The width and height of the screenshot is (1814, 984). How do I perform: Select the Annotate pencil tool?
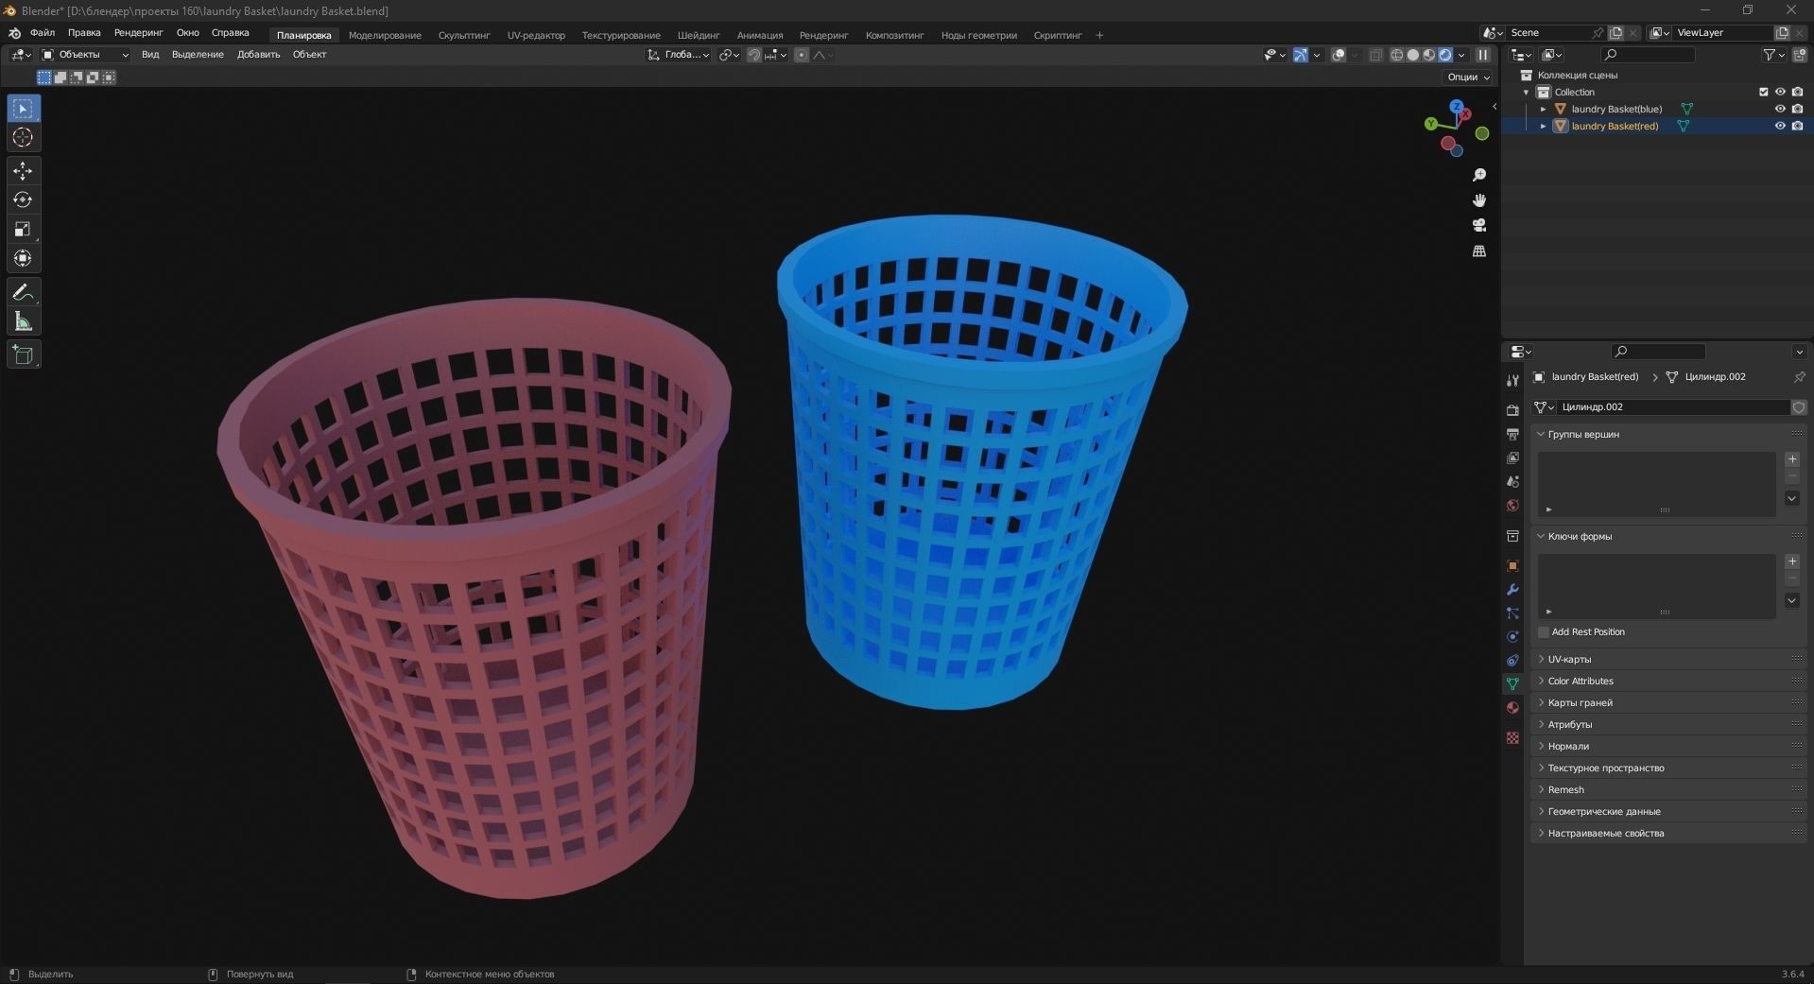(x=23, y=293)
